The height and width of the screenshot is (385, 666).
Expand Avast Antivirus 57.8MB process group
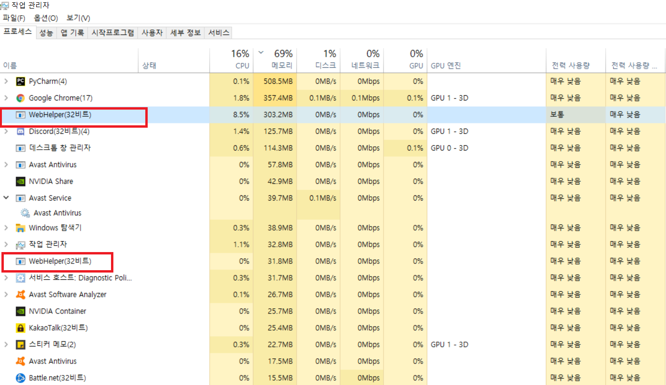[6, 165]
